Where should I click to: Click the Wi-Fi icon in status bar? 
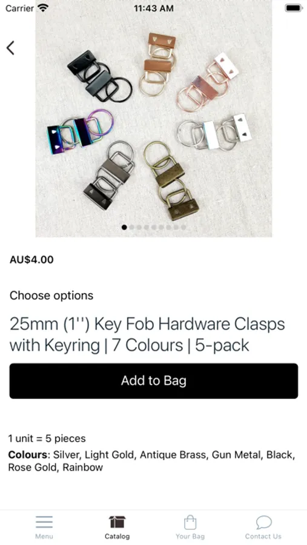click(43, 8)
